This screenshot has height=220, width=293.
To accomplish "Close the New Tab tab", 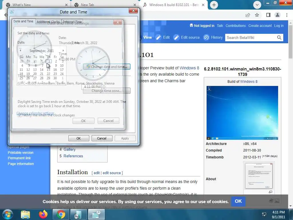I will click(135, 5).
